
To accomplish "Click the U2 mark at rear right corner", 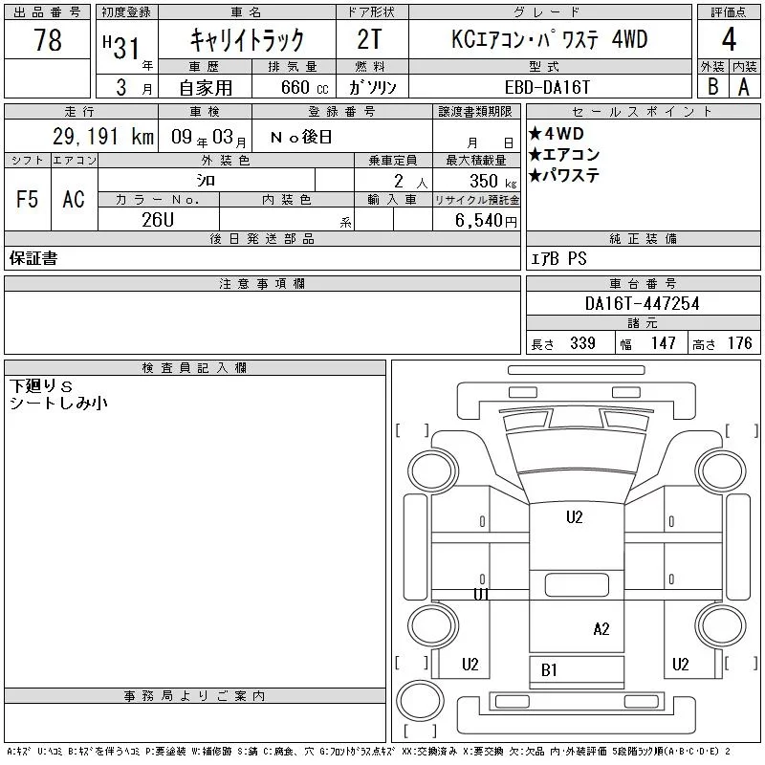I will point(680,664).
